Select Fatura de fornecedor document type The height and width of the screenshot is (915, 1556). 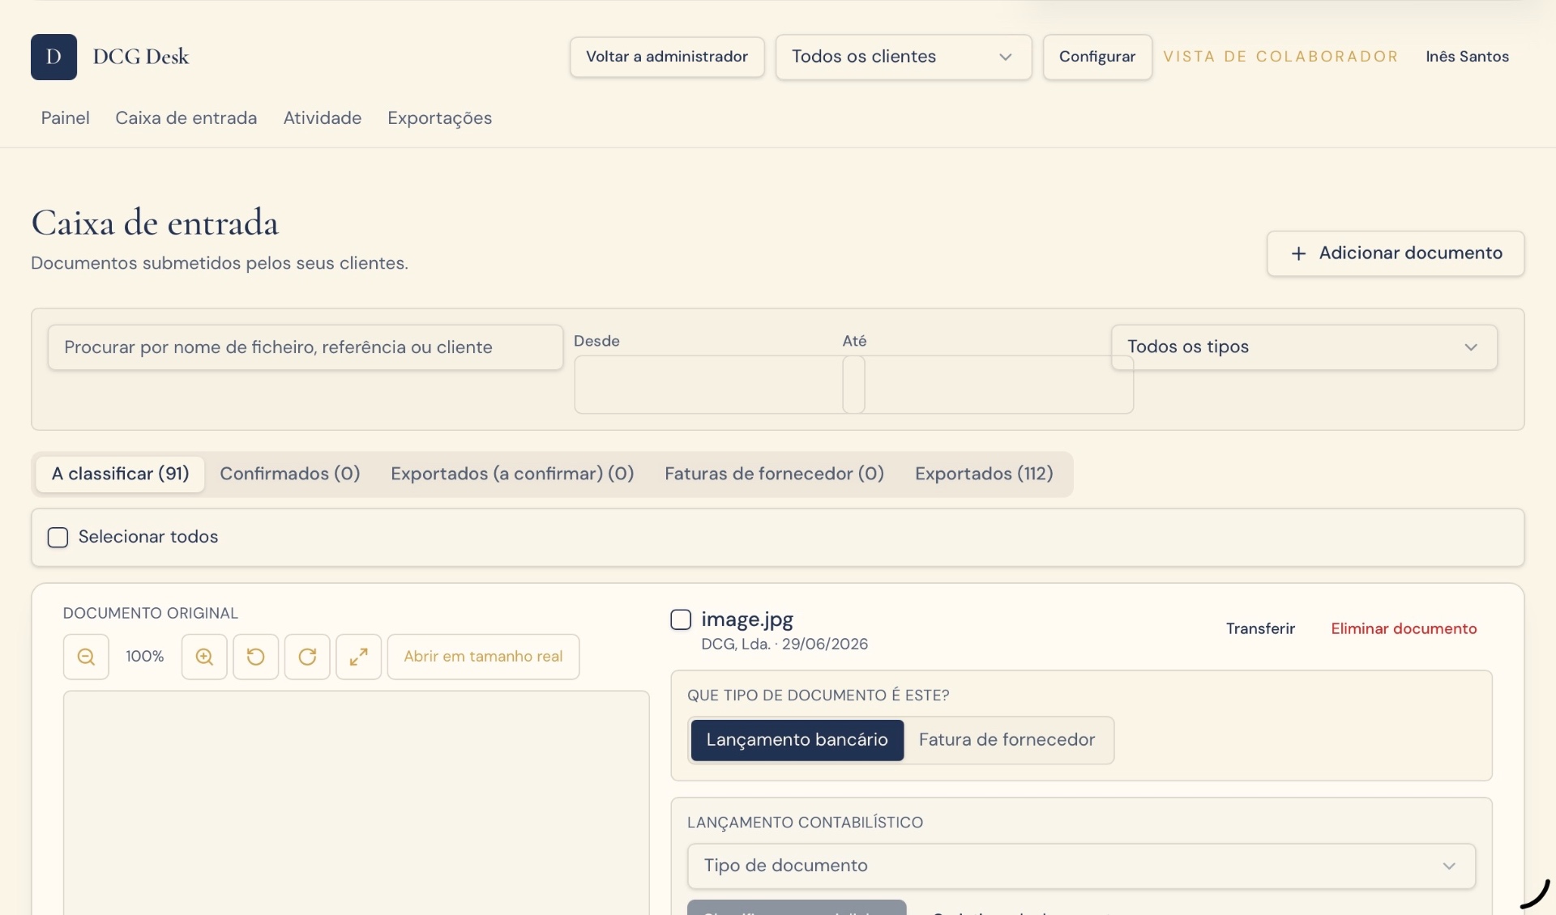point(1007,740)
